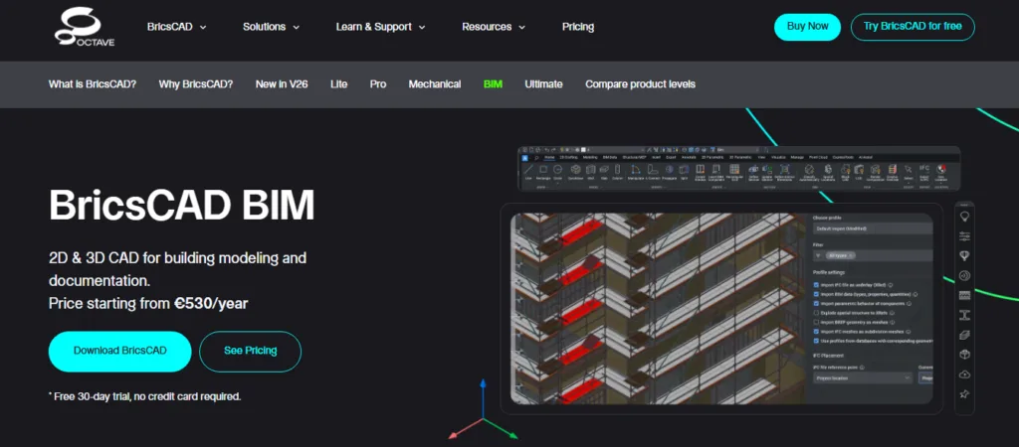Uncheck Import parametric behavior of components

(x=817, y=303)
